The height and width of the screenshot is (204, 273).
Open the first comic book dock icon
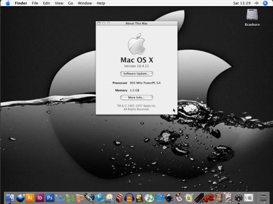tap(219, 198)
